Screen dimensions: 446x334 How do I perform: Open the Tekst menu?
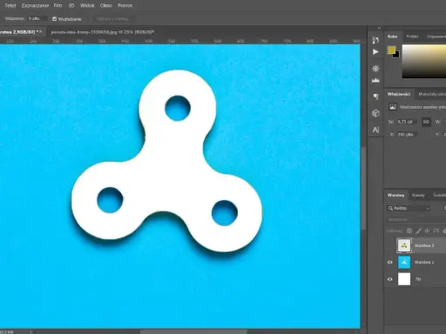pos(10,5)
